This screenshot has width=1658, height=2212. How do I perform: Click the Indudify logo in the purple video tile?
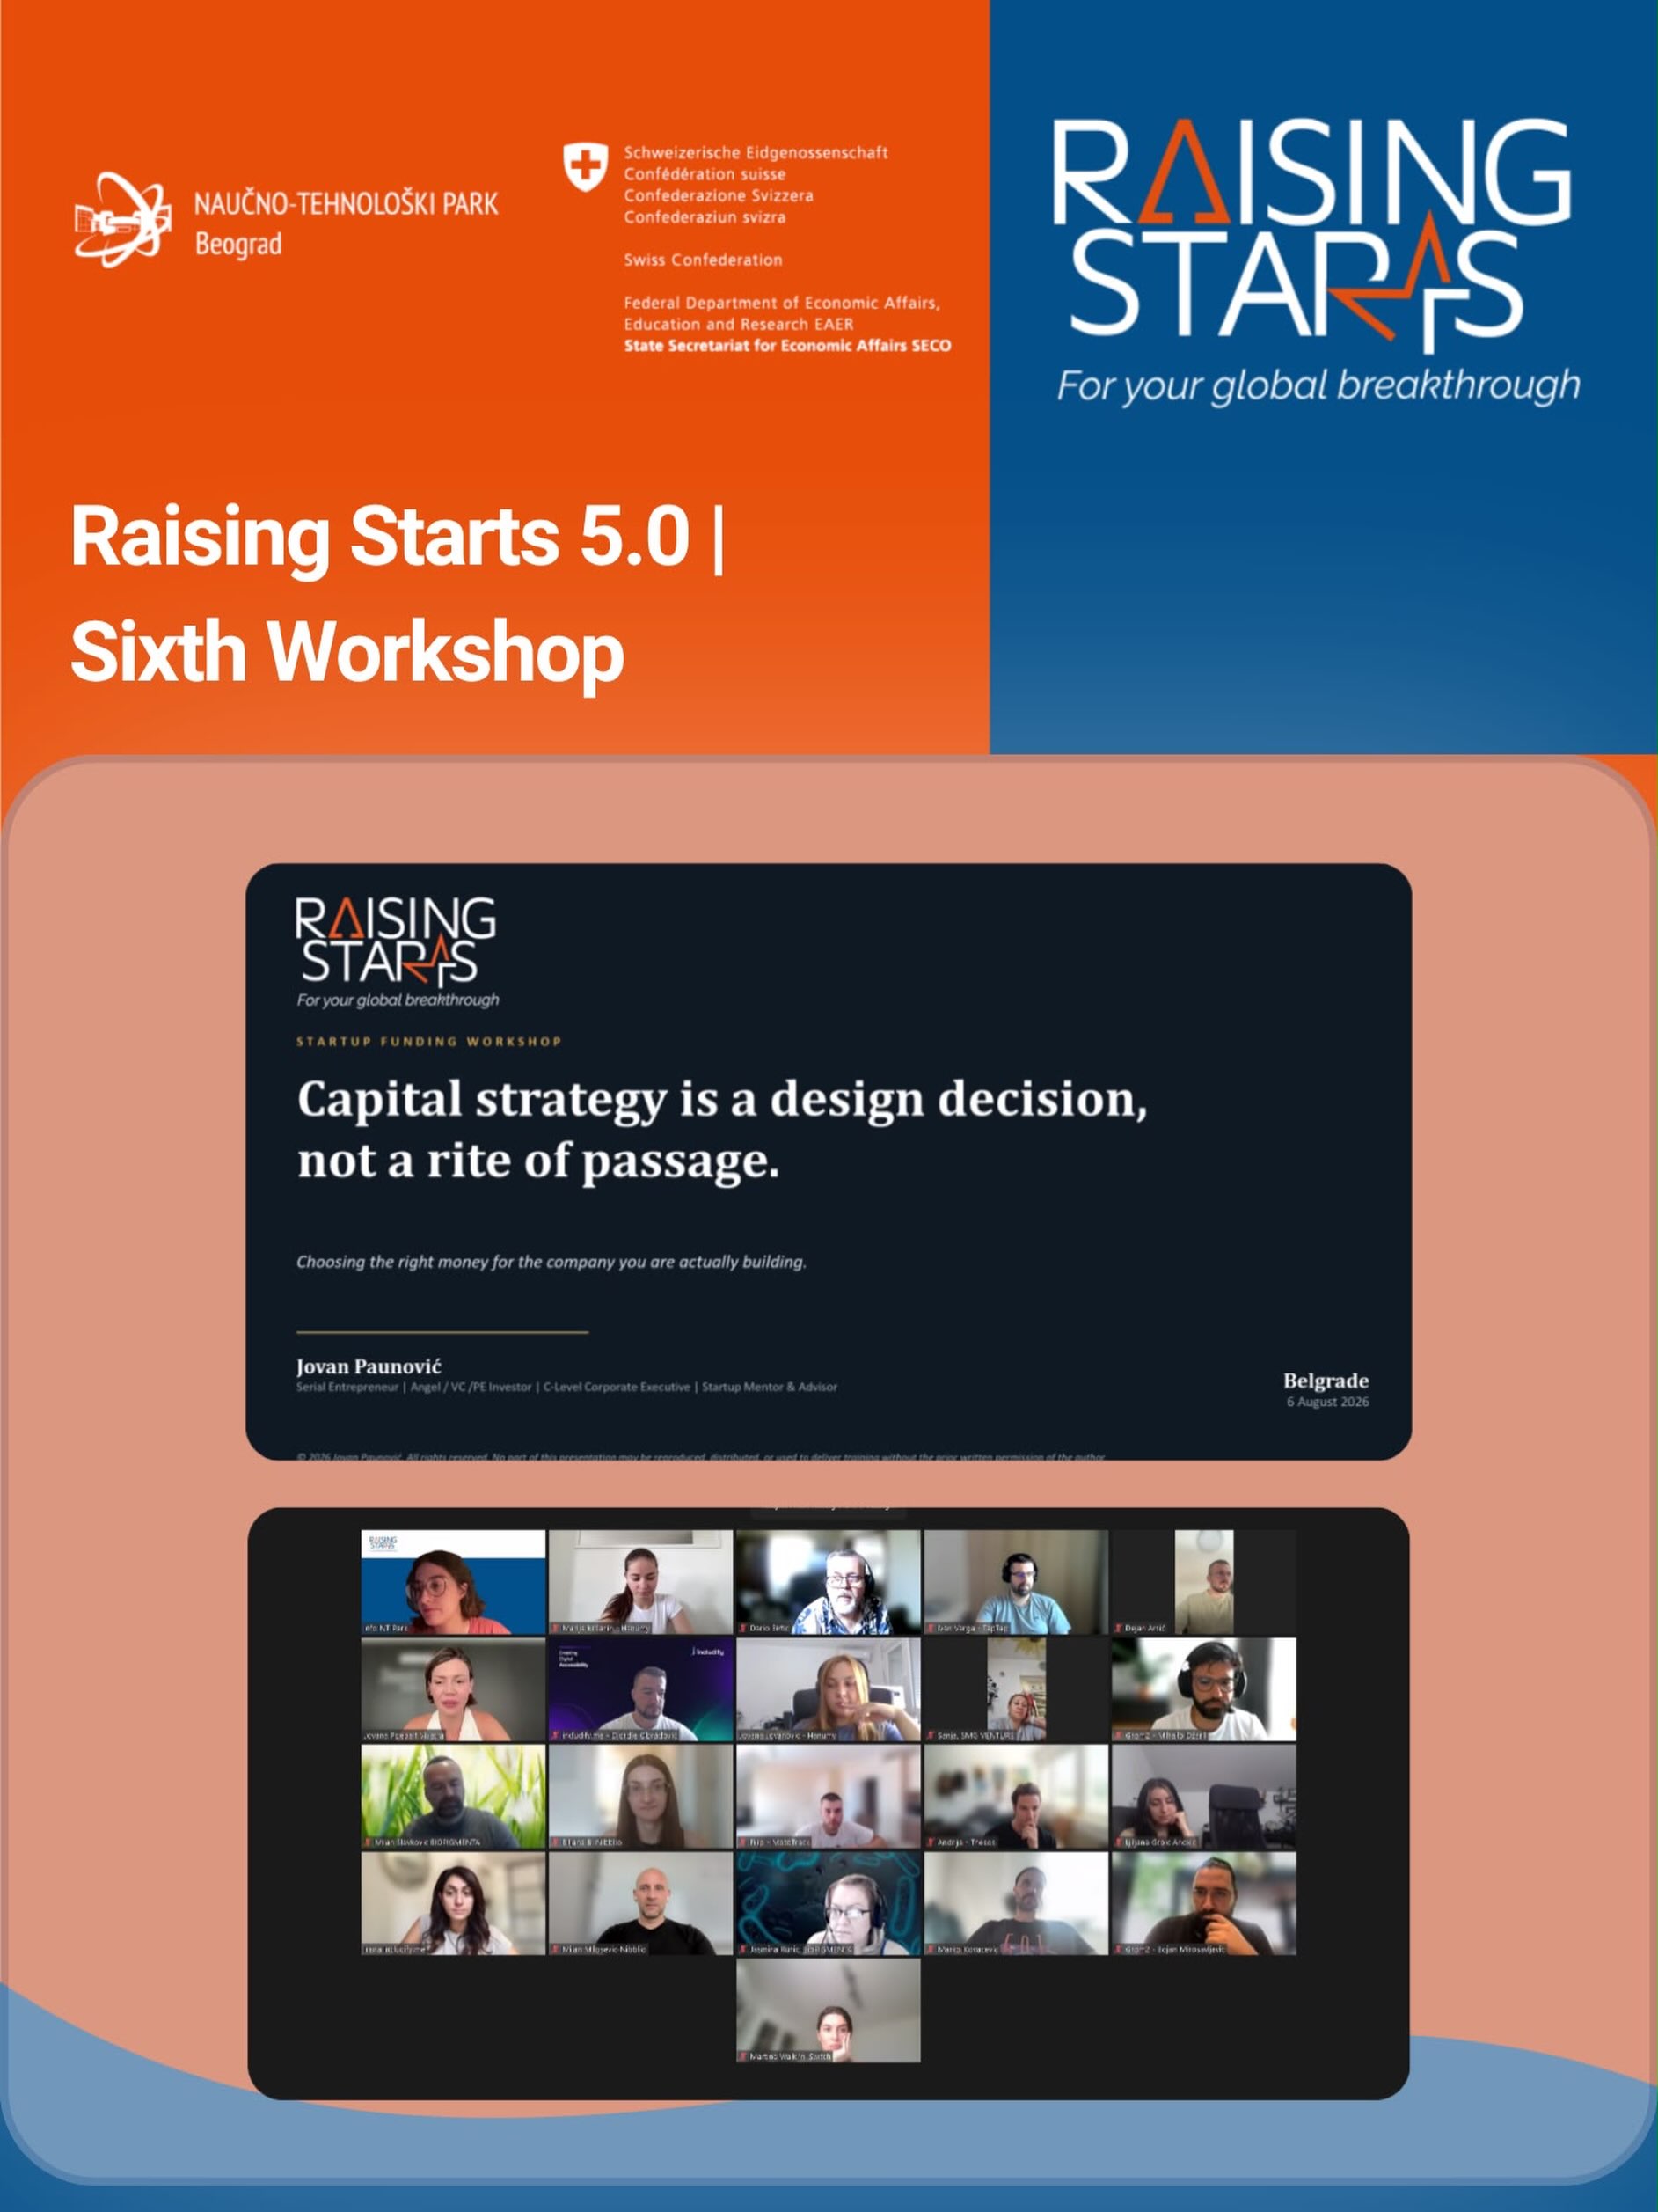point(709,1651)
